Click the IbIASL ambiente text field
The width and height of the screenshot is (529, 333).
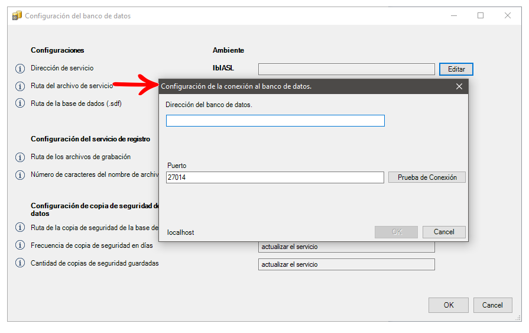click(346, 69)
